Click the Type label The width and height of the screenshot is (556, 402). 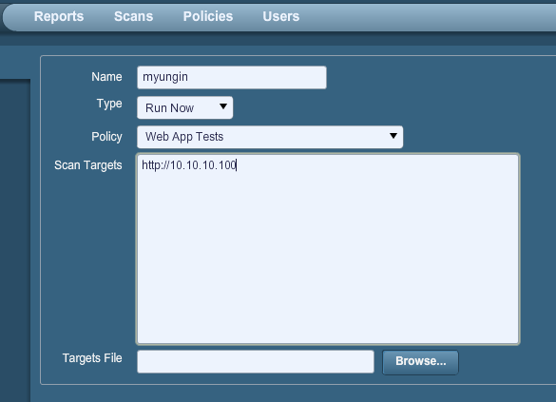click(109, 104)
